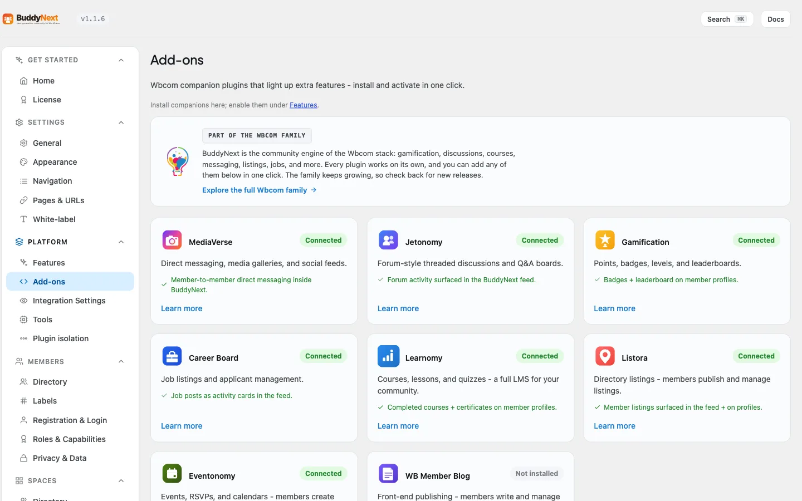The width and height of the screenshot is (802, 501).
Task: Collapse the Settings section chevron
Action: [121, 122]
